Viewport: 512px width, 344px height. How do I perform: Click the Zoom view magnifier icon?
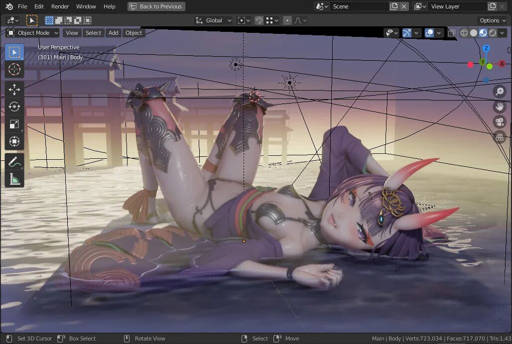[x=499, y=91]
